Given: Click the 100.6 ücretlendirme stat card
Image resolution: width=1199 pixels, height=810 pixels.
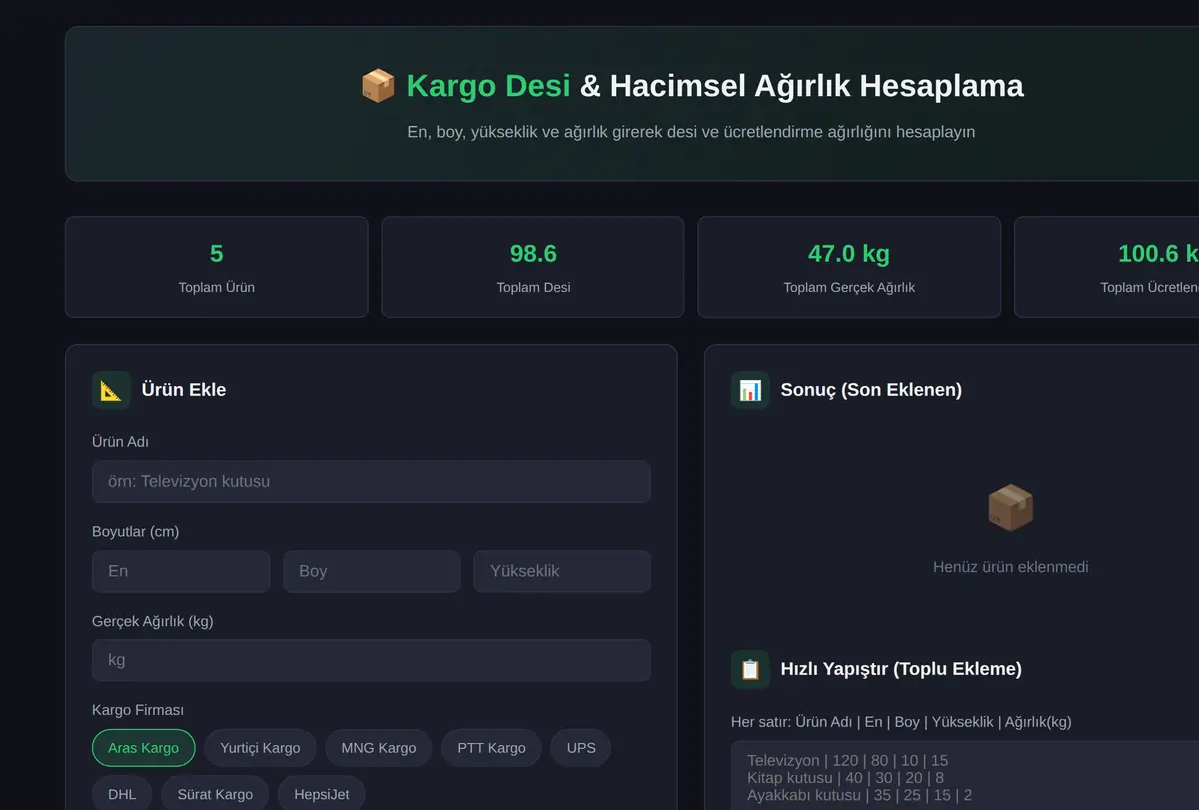Looking at the screenshot, I should (1107, 267).
